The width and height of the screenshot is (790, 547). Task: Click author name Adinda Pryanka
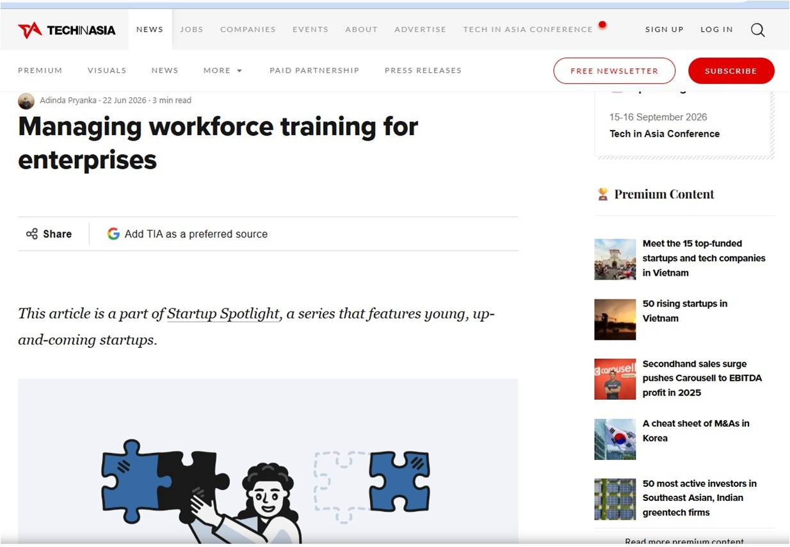(69, 100)
